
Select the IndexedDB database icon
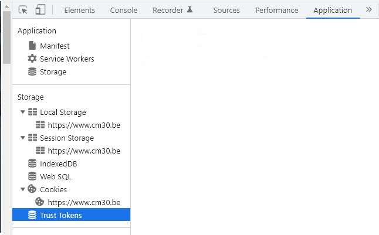pyautogui.click(x=32, y=164)
